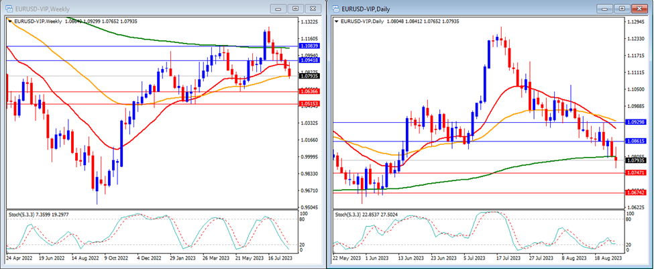
Task: Click the OHLC values 1.08048 1.08412 on Daily chart
Action: coord(403,21)
